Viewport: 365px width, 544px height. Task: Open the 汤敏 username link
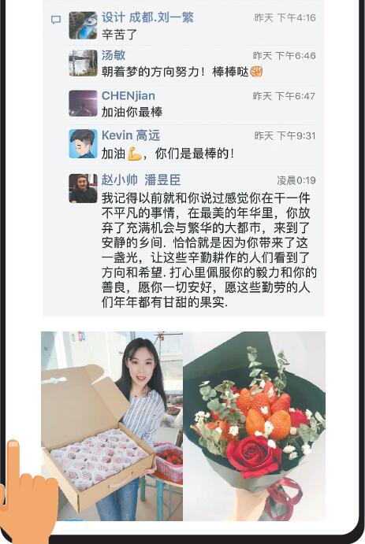(114, 55)
